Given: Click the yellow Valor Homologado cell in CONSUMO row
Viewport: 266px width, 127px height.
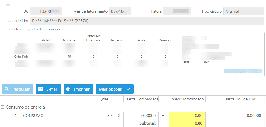Looking at the screenshot, I should tap(187, 116).
